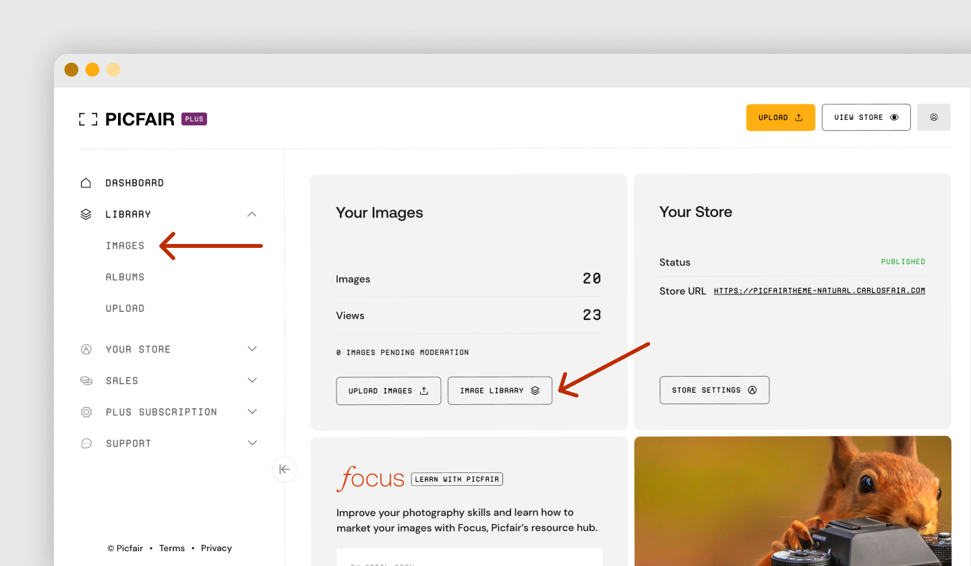Open View Store button

(866, 117)
